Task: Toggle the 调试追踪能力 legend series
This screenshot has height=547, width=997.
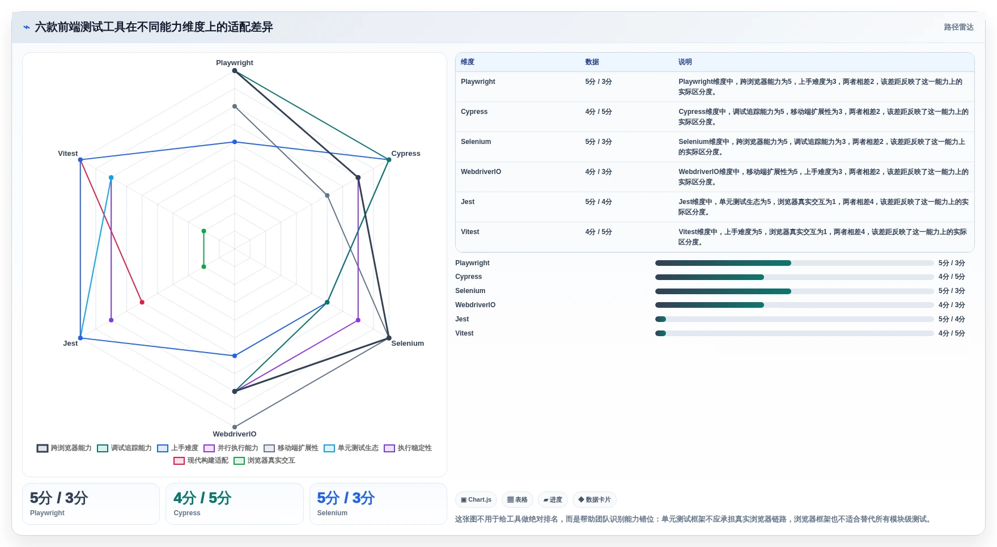Action: 124,448
